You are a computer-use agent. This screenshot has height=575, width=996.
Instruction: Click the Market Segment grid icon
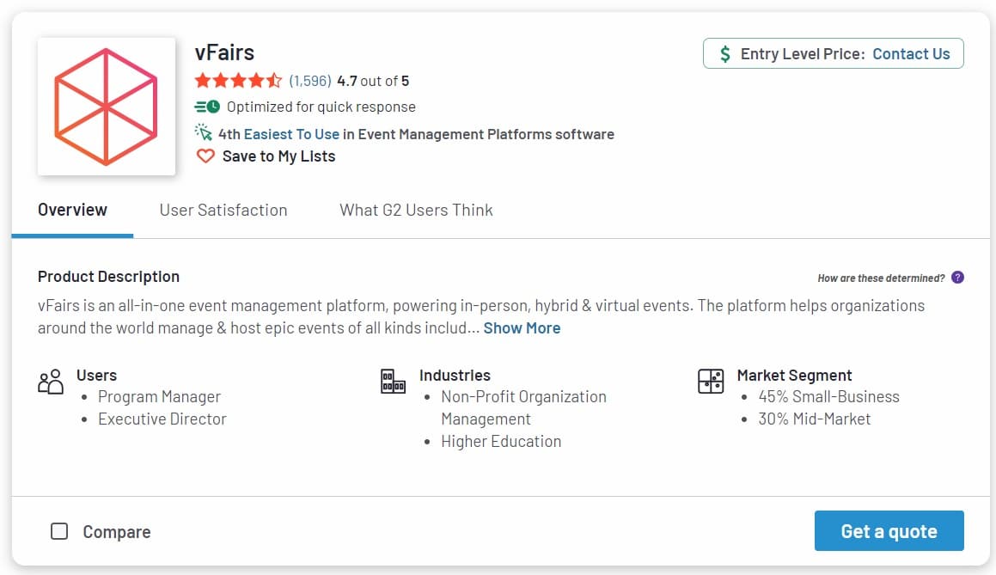tap(711, 382)
